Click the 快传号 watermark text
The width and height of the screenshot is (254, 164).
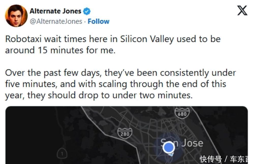210,159
